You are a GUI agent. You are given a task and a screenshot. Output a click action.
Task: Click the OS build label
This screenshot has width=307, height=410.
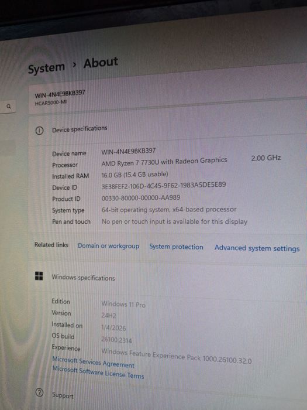(x=63, y=336)
